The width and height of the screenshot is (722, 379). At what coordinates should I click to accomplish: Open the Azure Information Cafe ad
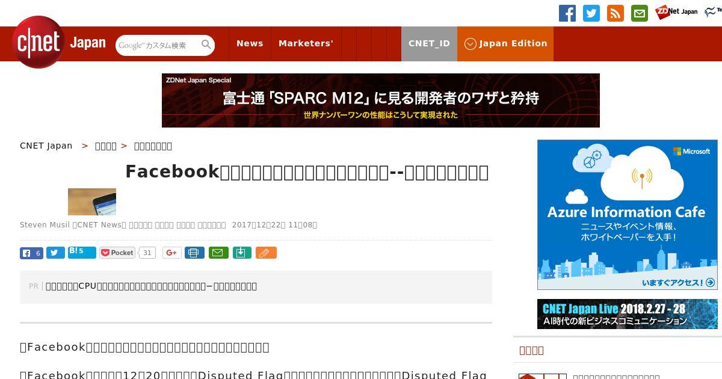628,215
